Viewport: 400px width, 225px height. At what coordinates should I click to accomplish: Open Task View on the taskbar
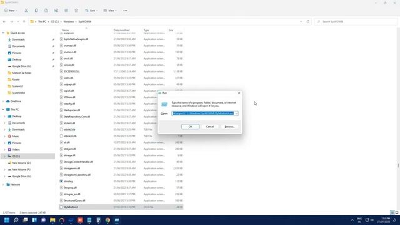click(25, 220)
